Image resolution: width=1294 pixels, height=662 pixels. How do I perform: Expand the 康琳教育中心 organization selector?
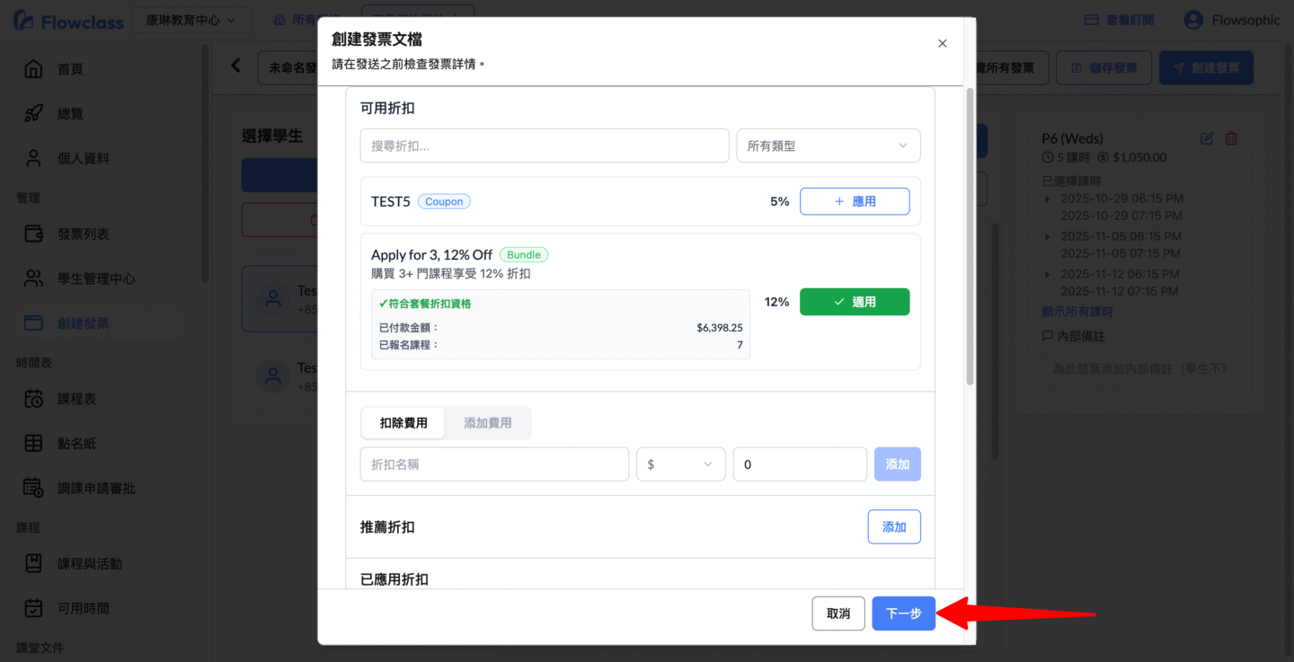click(x=191, y=20)
